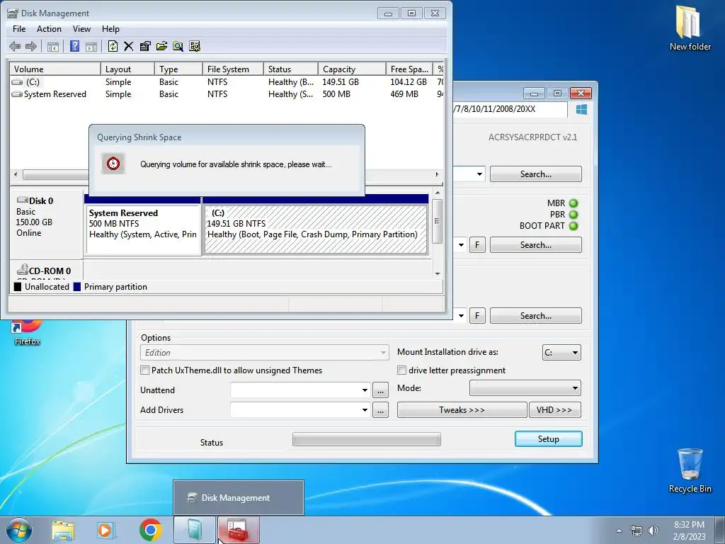Click the Disk Management taskbar button

[195, 530]
